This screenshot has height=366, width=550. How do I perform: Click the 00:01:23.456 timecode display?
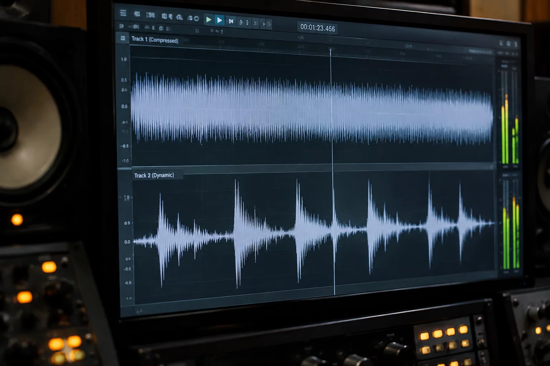(x=318, y=28)
